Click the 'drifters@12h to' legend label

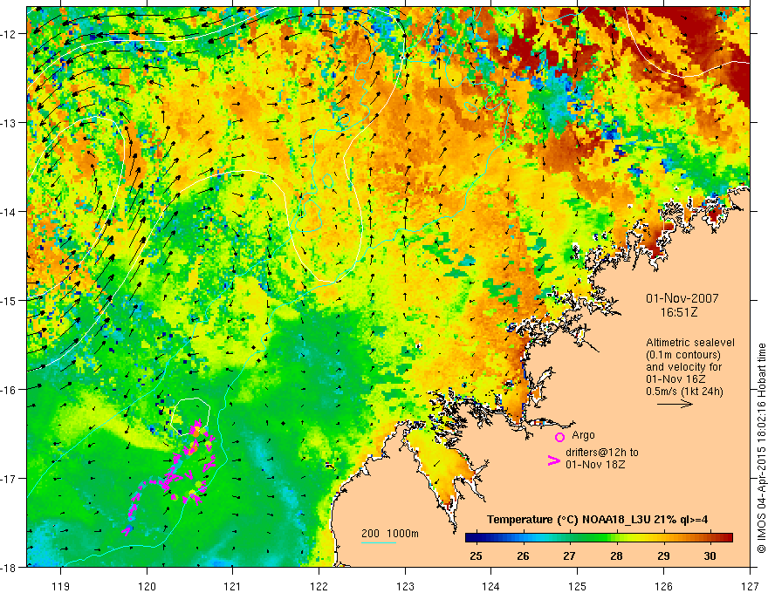coord(602,453)
